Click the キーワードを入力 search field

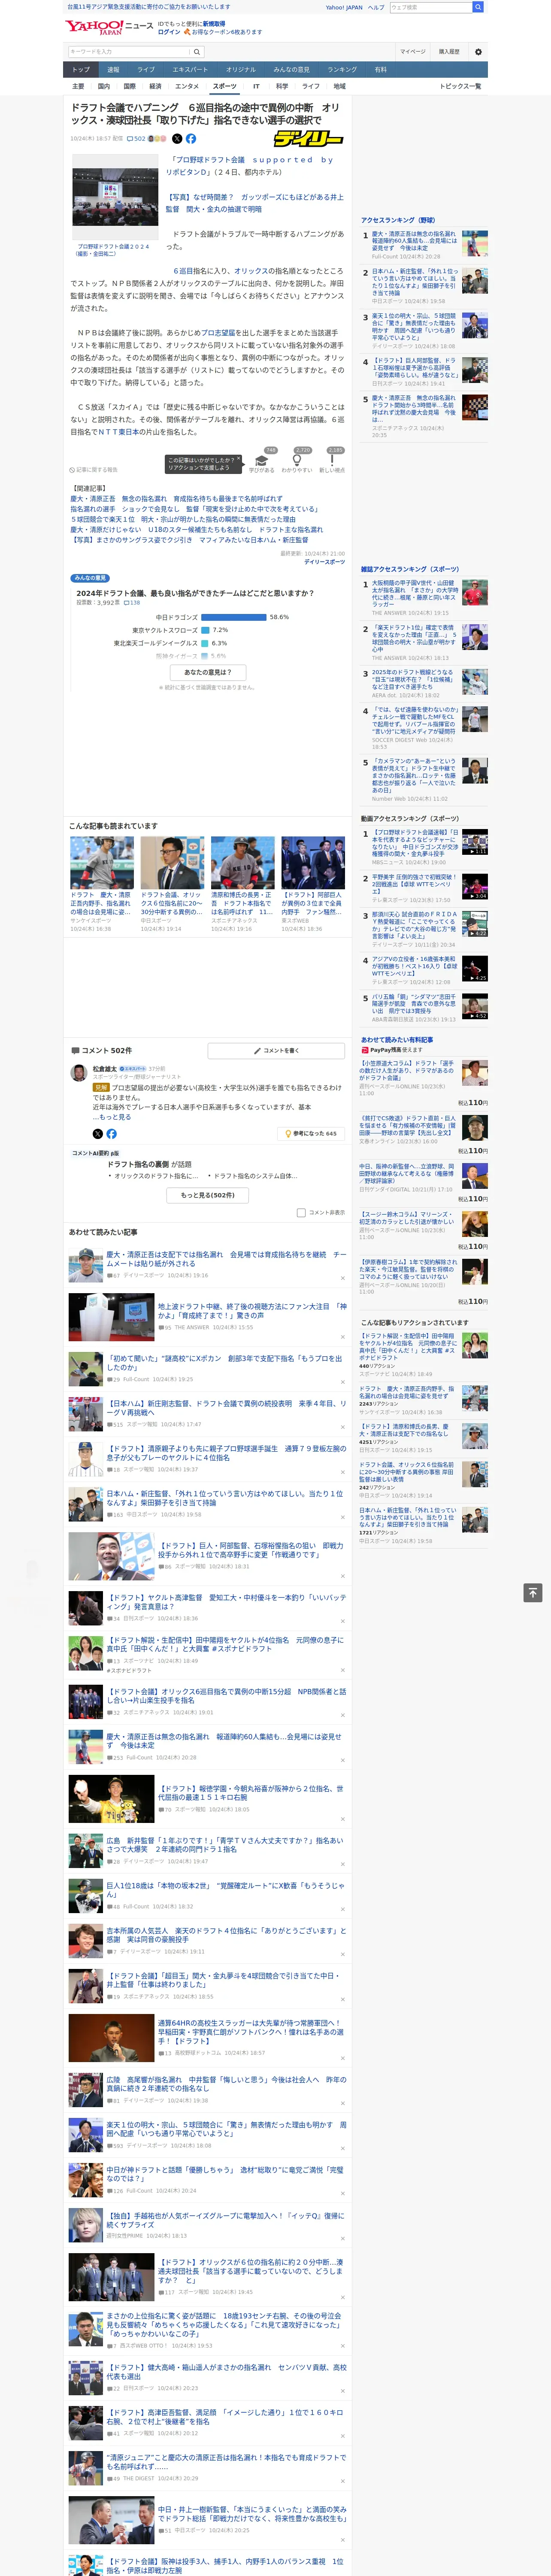click(129, 51)
